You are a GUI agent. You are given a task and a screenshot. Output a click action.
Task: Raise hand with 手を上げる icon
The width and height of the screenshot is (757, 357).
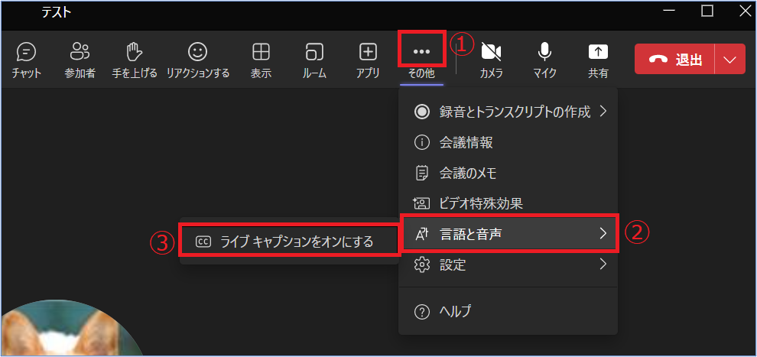coord(135,60)
